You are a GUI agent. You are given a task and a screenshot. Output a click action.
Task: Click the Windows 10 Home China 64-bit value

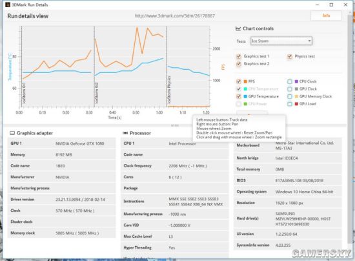(304, 192)
